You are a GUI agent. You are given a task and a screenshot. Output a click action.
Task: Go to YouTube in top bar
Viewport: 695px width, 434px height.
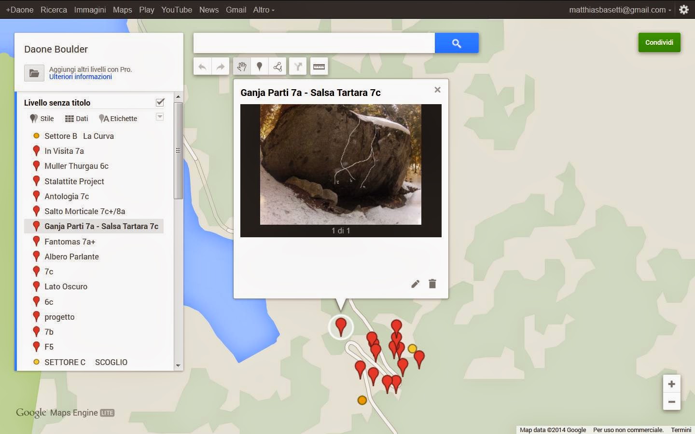tap(177, 10)
